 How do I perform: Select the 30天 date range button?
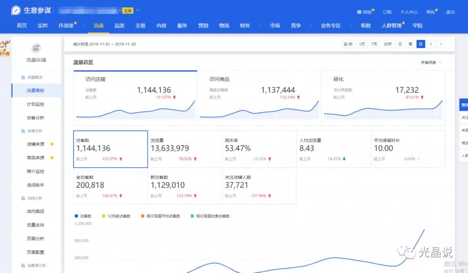pos(388,44)
